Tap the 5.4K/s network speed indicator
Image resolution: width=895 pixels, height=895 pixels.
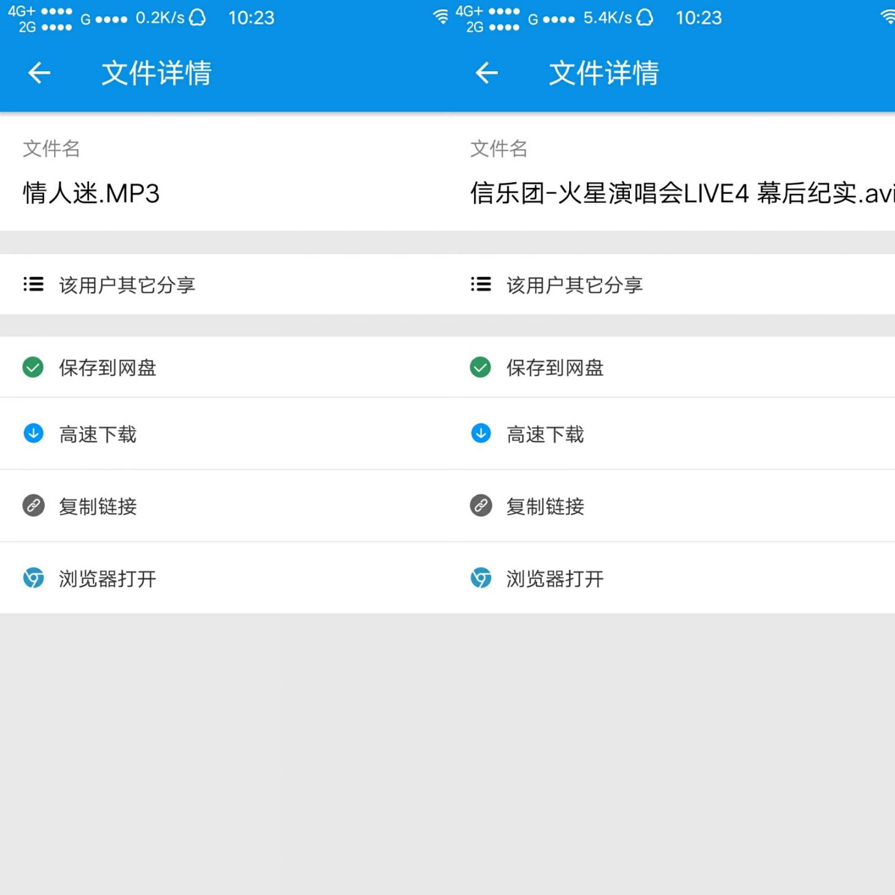[x=608, y=18]
